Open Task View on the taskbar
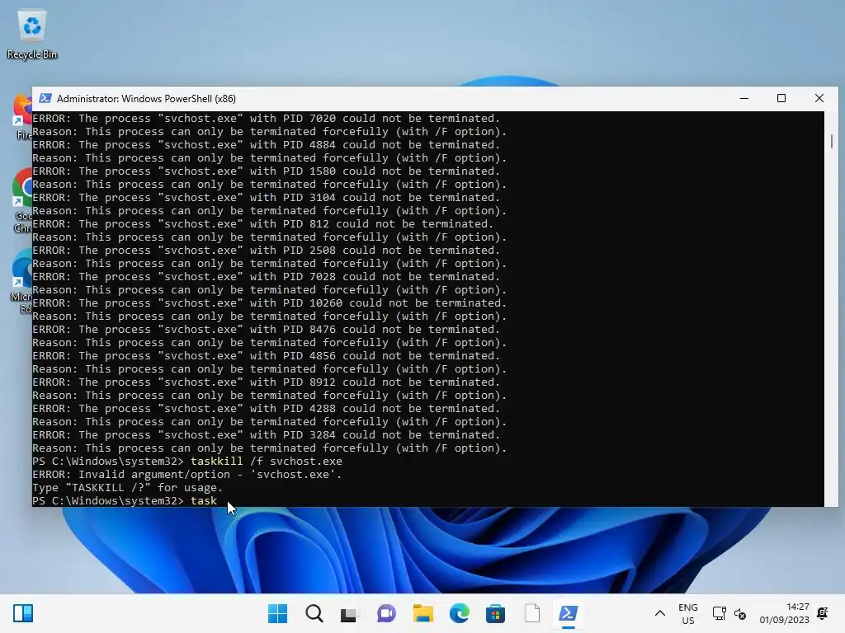The width and height of the screenshot is (845, 633). (349, 613)
